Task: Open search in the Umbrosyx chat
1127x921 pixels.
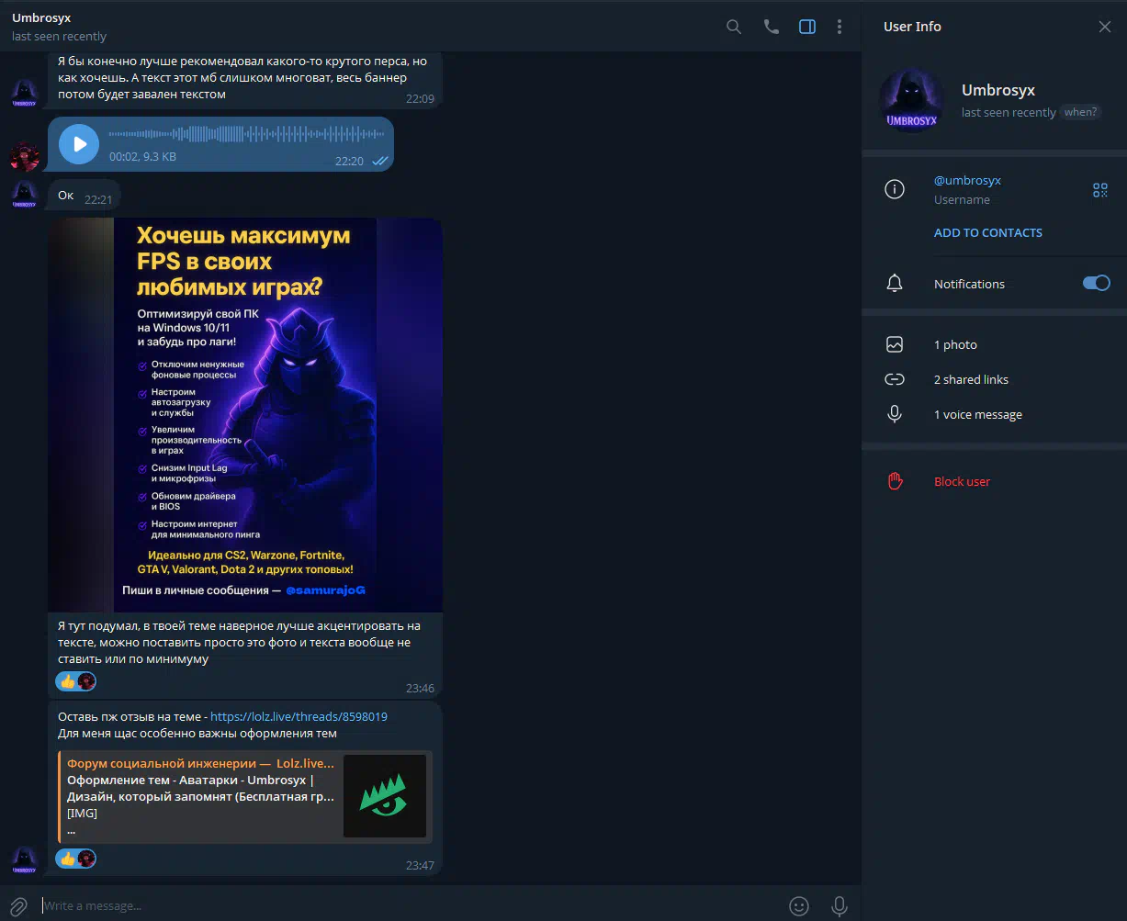Action: (734, 27)
